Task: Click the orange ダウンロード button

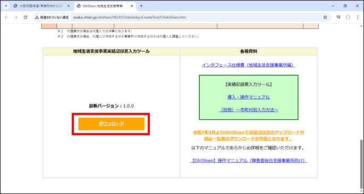Action: coord(112,124)
